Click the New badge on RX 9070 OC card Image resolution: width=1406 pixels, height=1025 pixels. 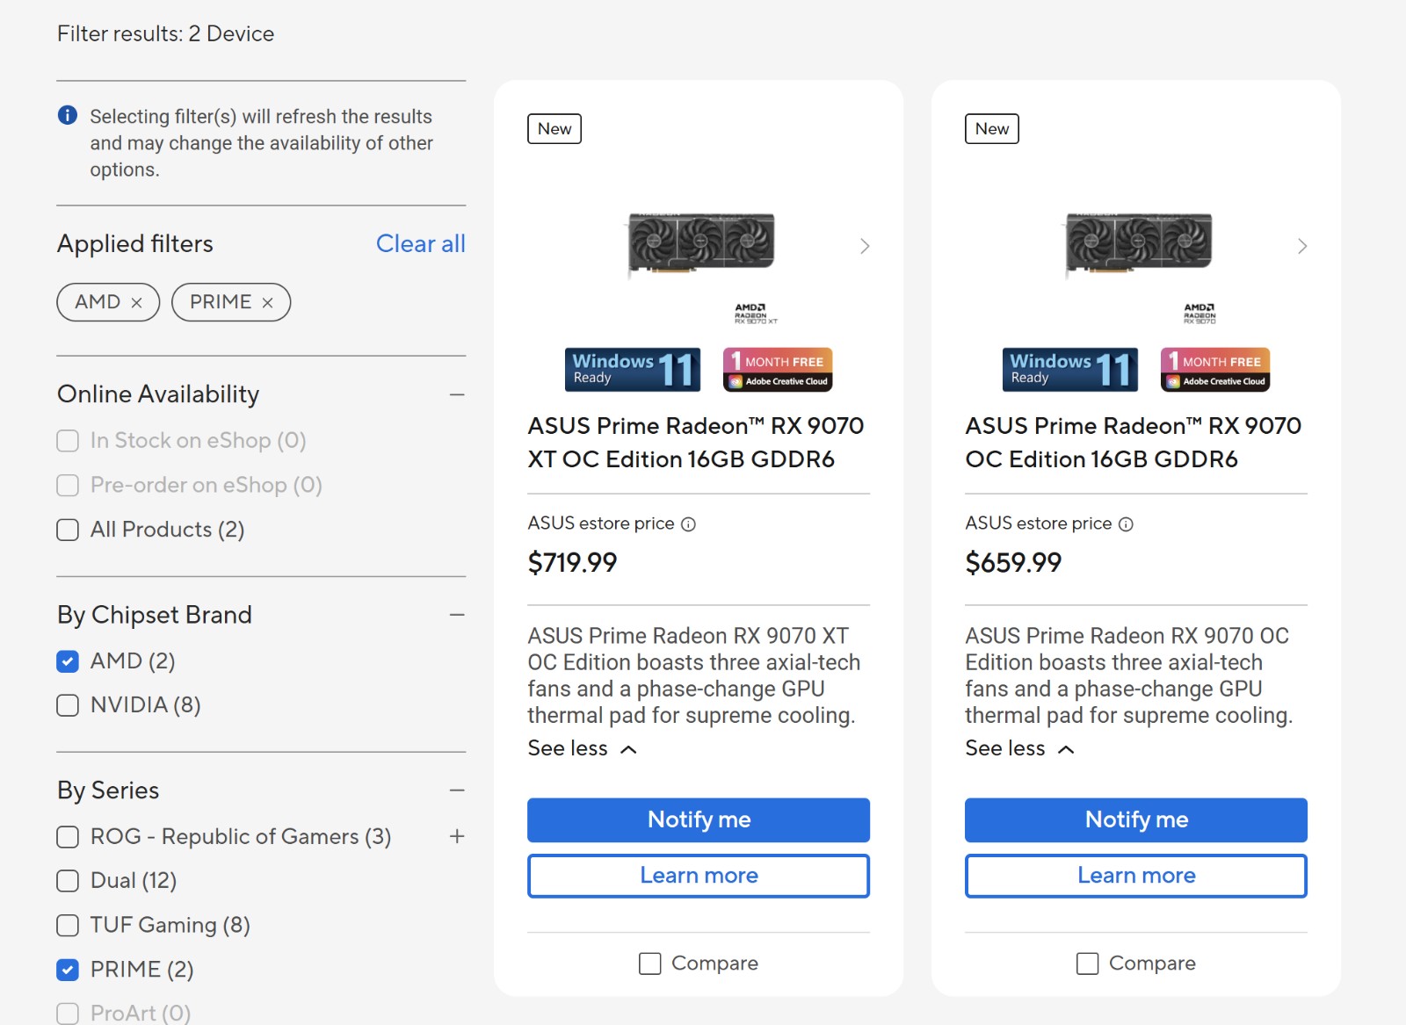coord(992,129)
